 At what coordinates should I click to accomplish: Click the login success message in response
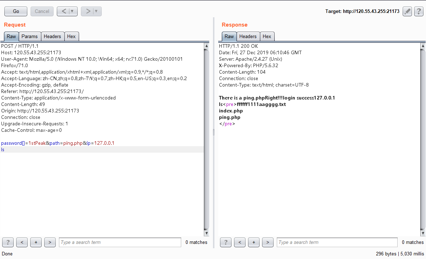point(297,98)
